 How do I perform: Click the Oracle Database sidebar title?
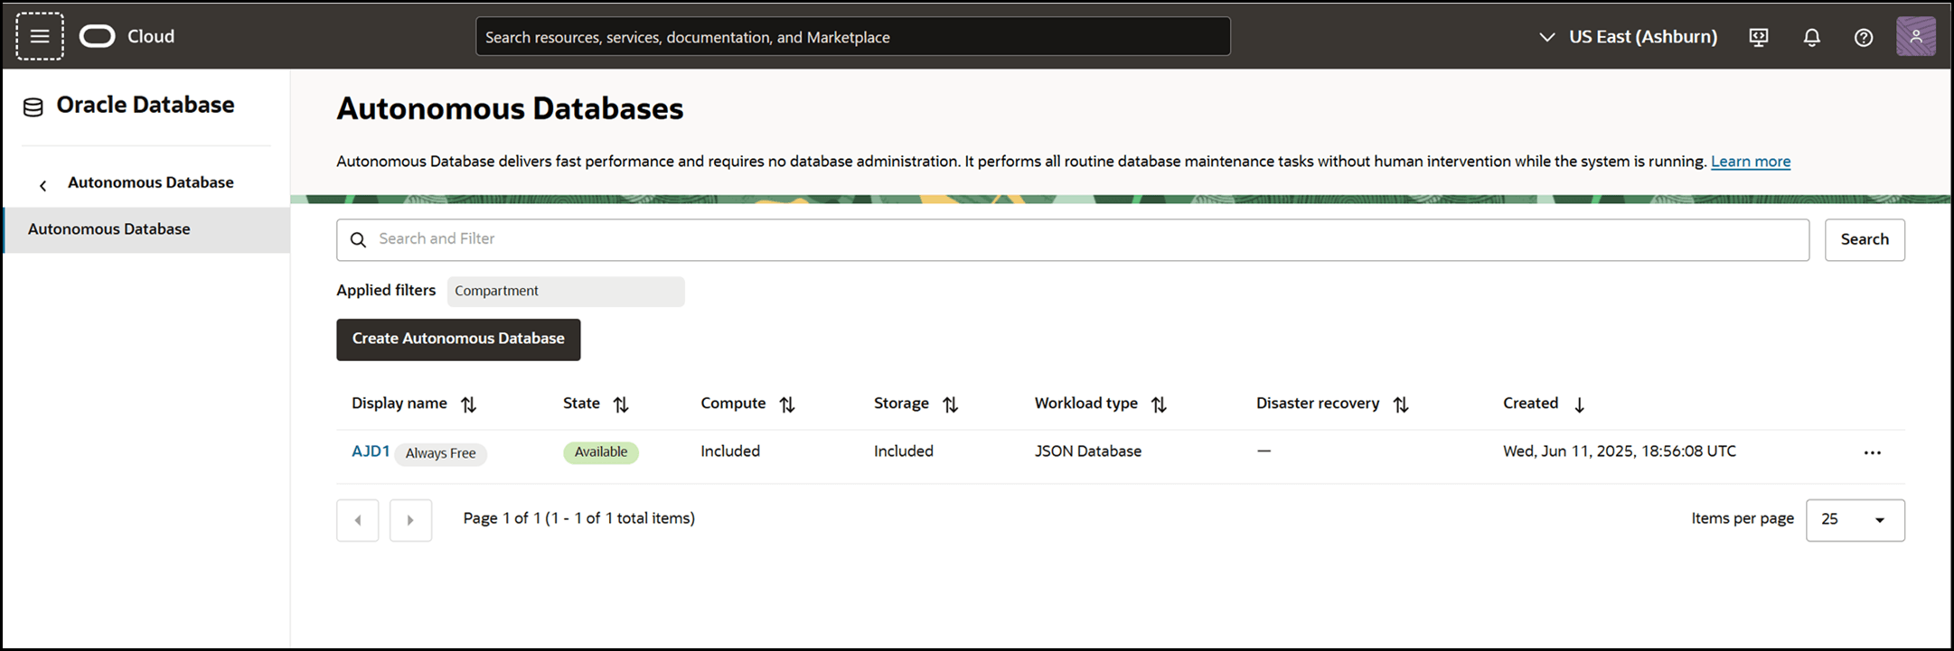[146, 106]
